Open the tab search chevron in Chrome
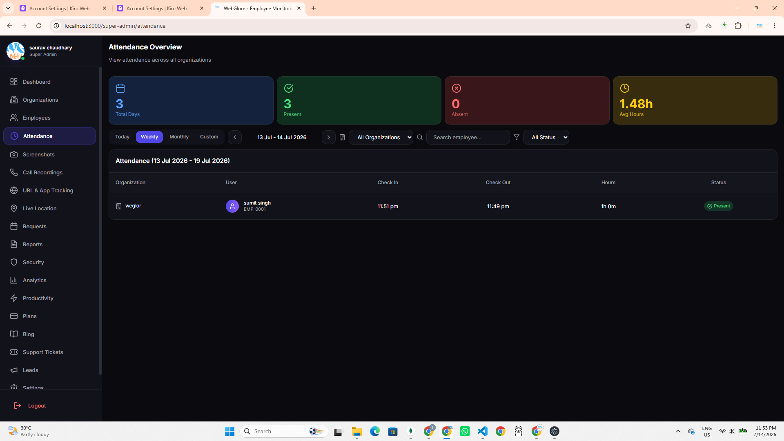Viewport: 784px width, 441px height. click(8, 8)
